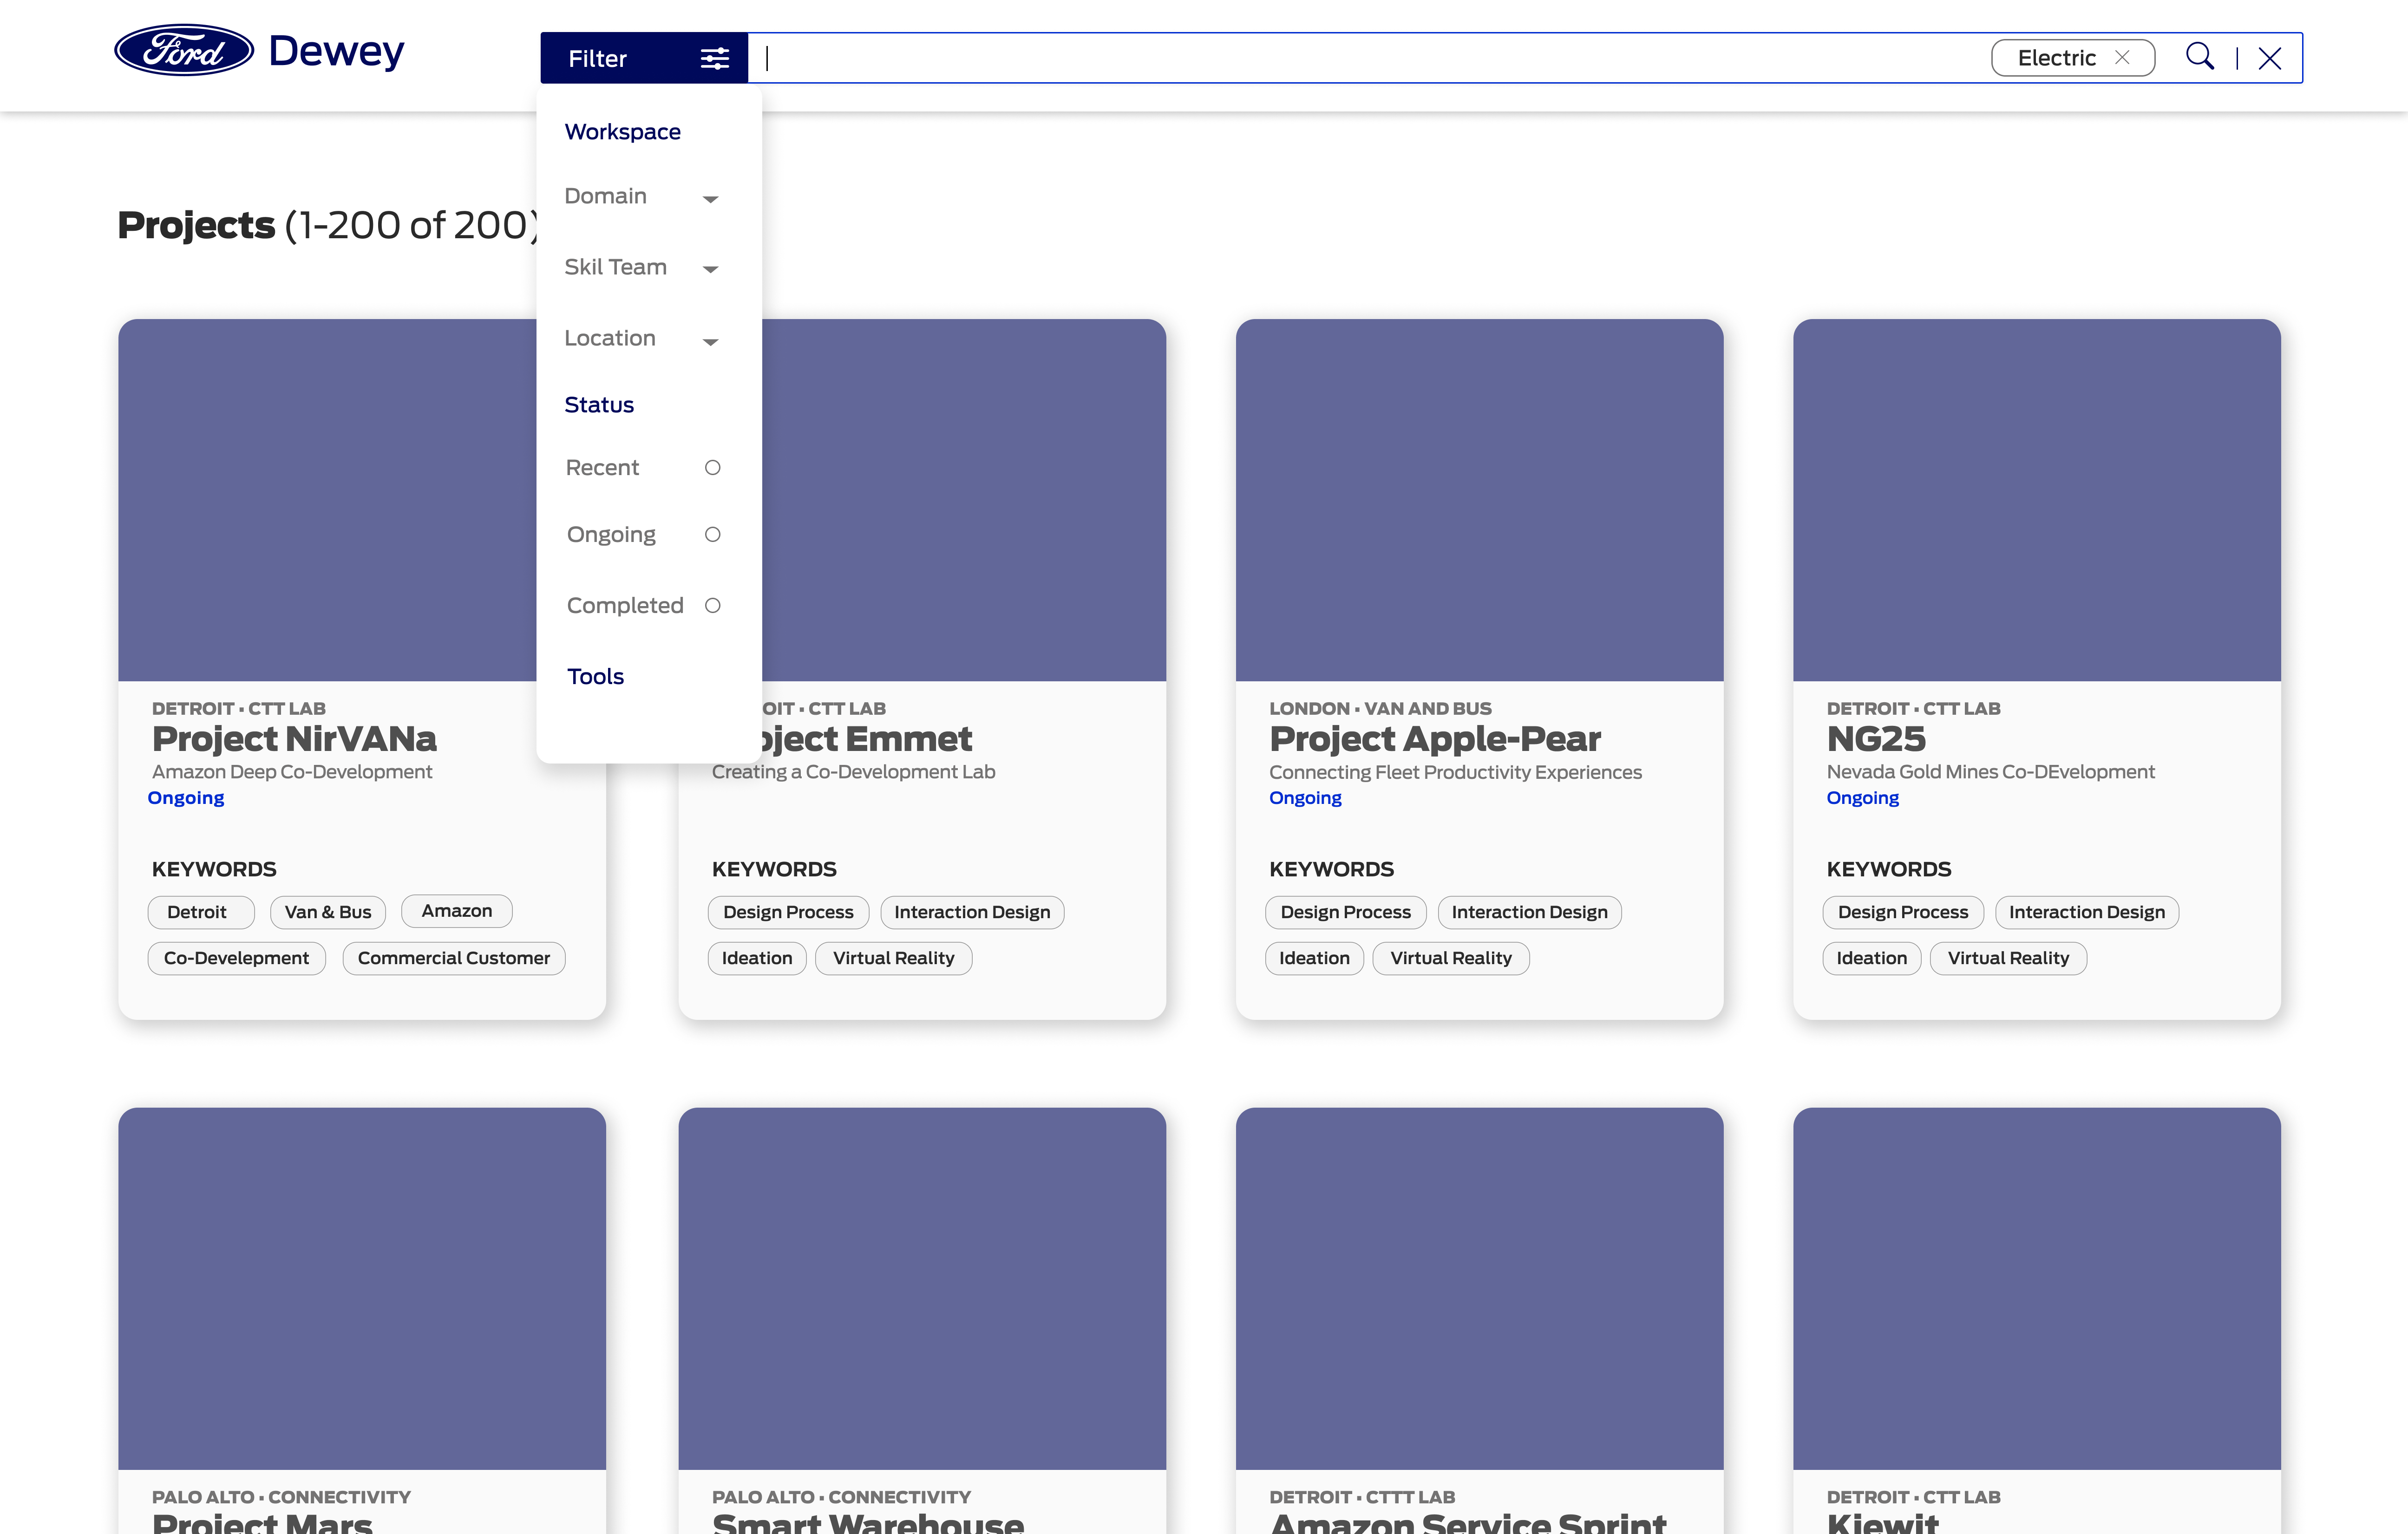The image size is (2408, 1534).
Task: Open Project NirVANa title
Action: click(294, 739)
